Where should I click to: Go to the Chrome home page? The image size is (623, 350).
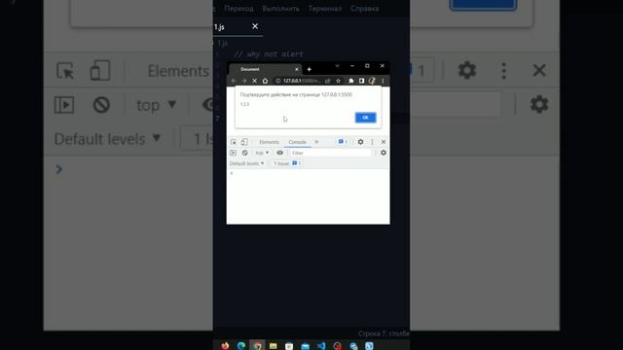(x=265, y=81)
